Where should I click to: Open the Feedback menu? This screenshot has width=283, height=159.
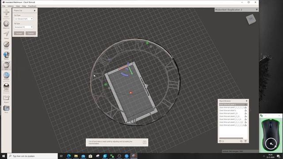point(32,6)
